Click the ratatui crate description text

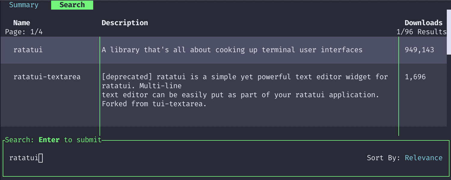tap(232, 50)
